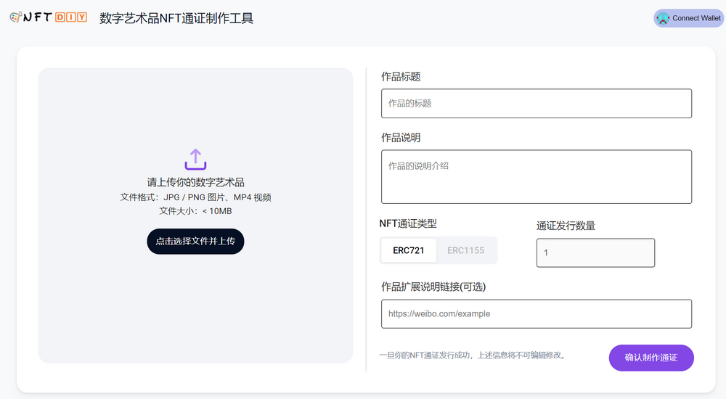Click the 作品说明 label
Image resolution: width=726 pixels, height=399 pixels.
[x=401, y=138]
